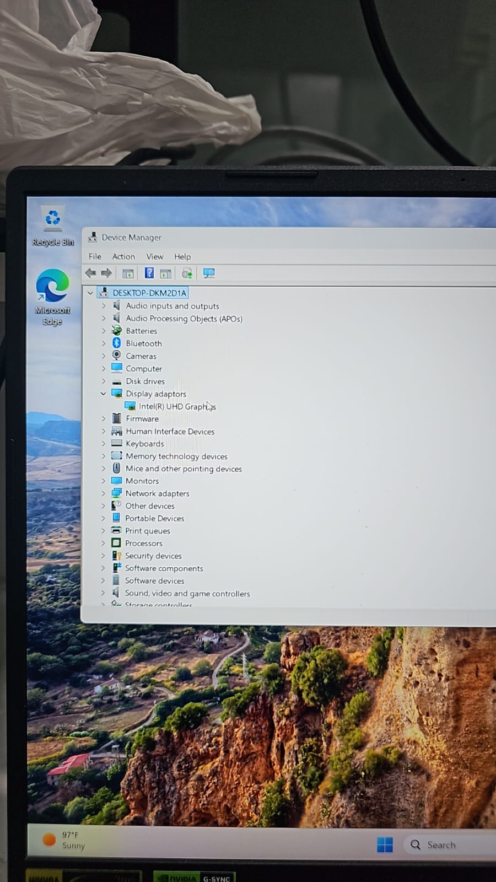This screenshot has height=882, width=496.
Task: Click the Scan for hardware changes monitor icon
Action: point(209,273)
